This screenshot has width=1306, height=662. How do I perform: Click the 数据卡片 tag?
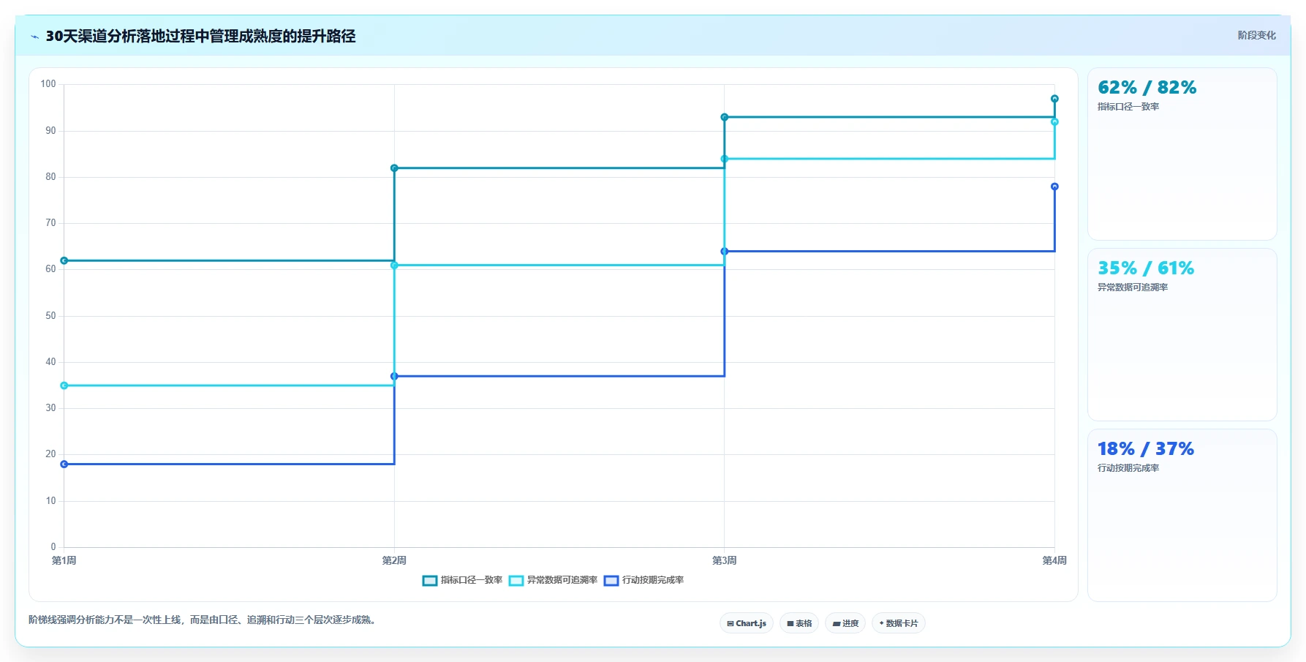tap(899, 623)
